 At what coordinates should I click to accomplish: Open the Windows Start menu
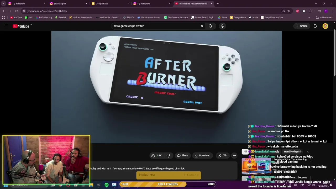pos(5,185)
